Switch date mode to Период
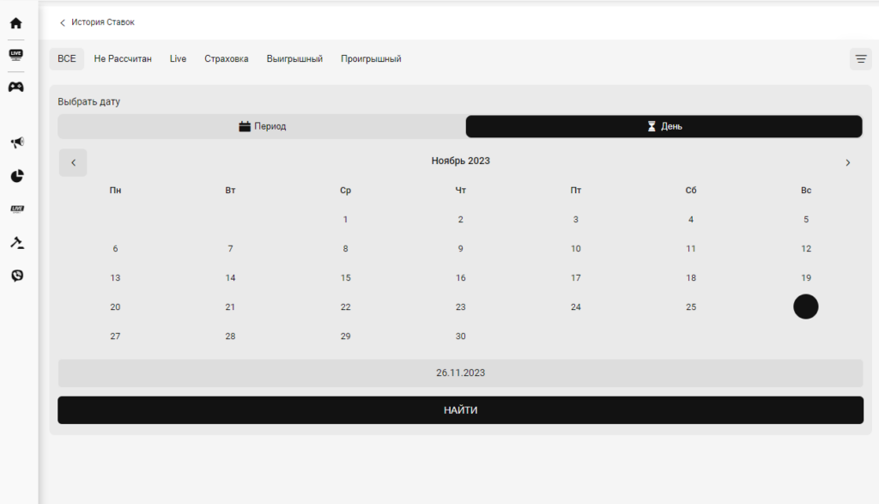Screen dimensions: 879x504 (x=263, y=126)
